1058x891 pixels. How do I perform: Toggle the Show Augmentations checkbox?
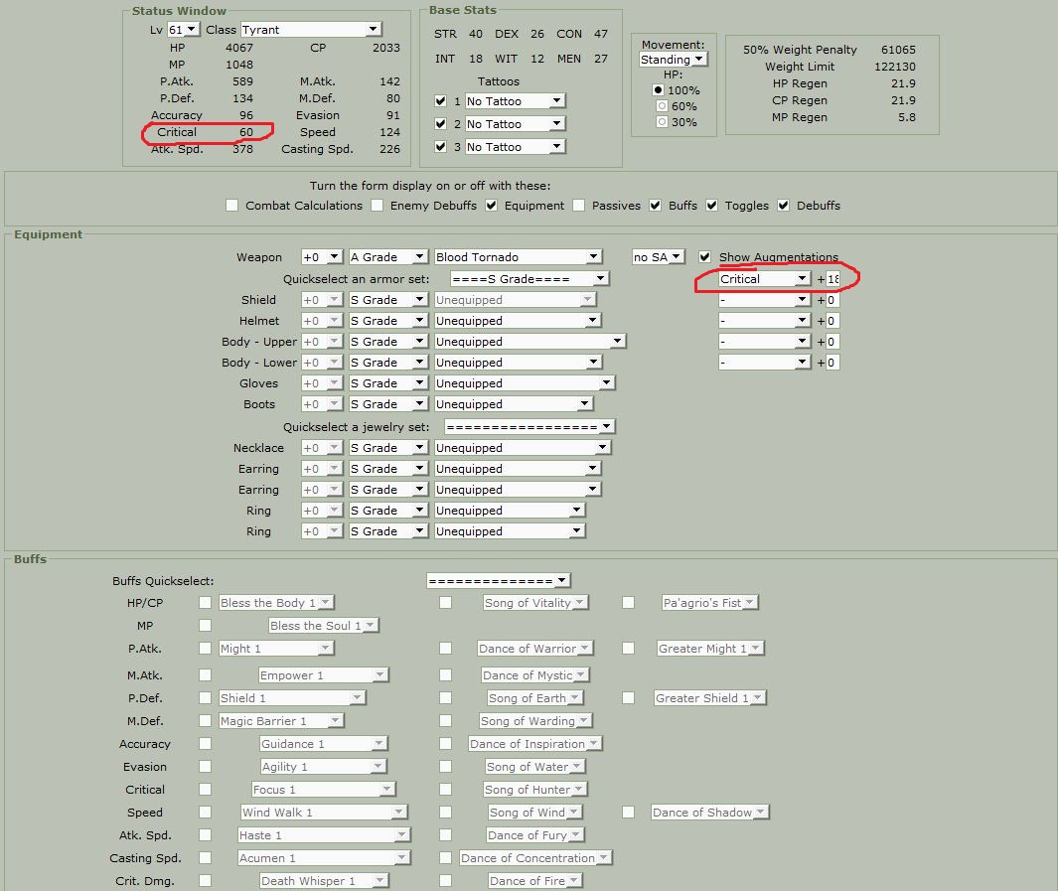point(705,257)
